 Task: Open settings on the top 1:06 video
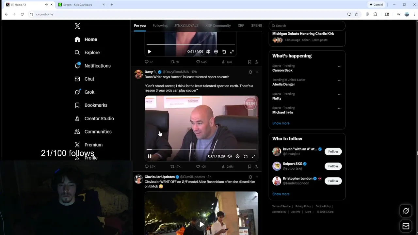click(216, 52)
